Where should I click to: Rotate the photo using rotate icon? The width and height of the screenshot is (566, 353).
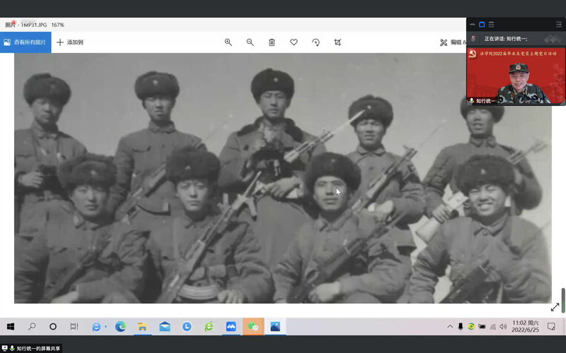[x=316, y=42]
